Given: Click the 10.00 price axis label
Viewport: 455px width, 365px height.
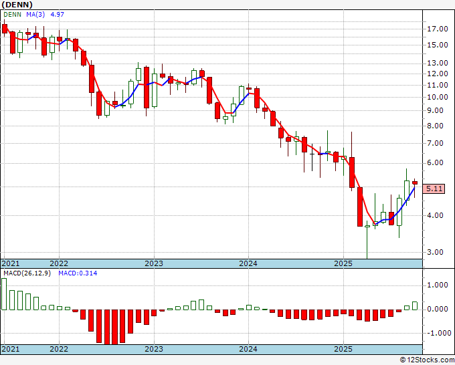Looking at the screenshot, I should tap(438, 97).
